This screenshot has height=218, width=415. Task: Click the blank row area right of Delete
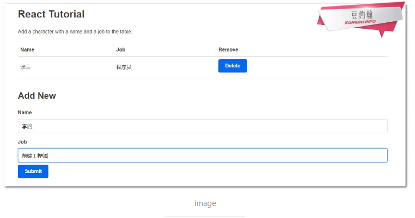tap(316, 66)
